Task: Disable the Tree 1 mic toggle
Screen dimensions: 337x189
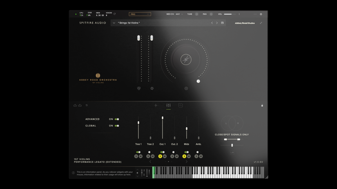Action: point(138,152)
